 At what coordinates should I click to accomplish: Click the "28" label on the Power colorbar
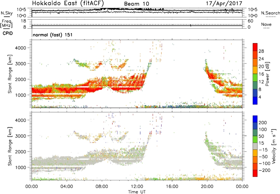[261, 51]
